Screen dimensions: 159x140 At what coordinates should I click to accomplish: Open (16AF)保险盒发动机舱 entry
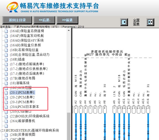point(27,36)
